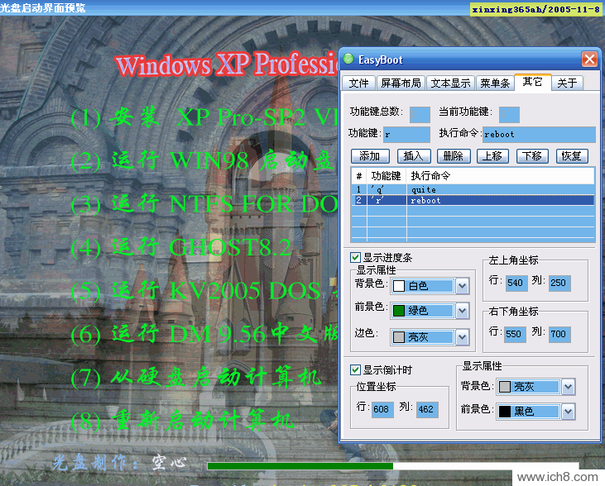Viewport: 605px width, 486px height.
Task: Toggle the 显示倒计时 checkbox
Action: point(355,370)
